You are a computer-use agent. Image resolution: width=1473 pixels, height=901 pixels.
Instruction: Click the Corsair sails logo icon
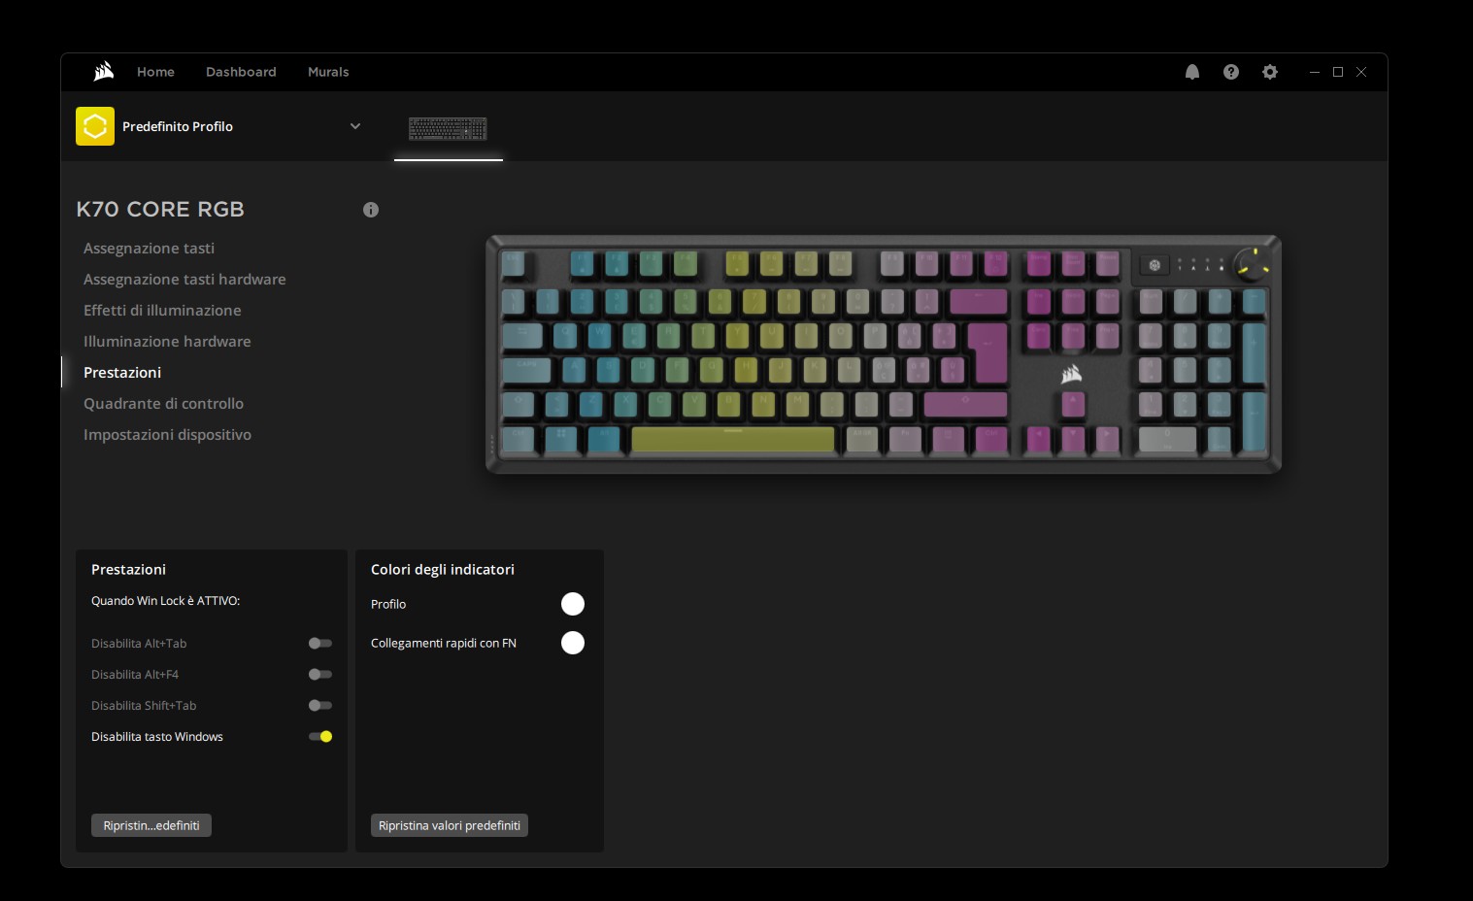point(104,71)
